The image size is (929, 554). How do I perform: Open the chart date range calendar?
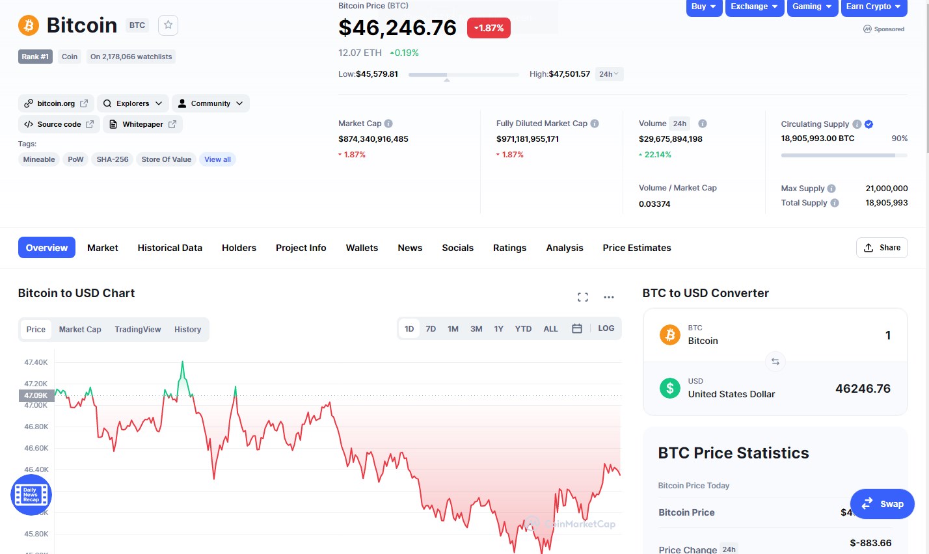coord(577,328)
